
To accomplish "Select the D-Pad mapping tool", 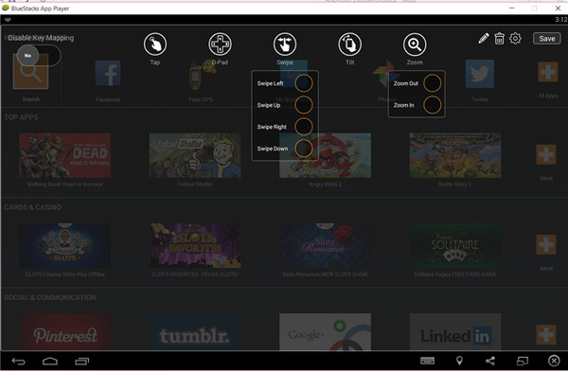I will 220,44.
